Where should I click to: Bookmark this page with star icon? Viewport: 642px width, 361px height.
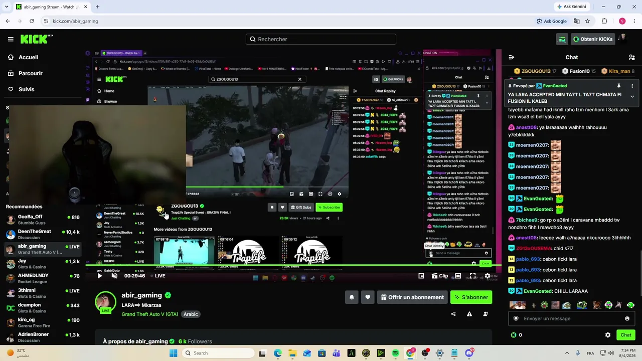click(587, 21)
